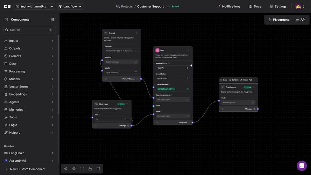The image size is (311, 175).
Task: Open the Code tab of Chat Output
Action: point(224,80)
